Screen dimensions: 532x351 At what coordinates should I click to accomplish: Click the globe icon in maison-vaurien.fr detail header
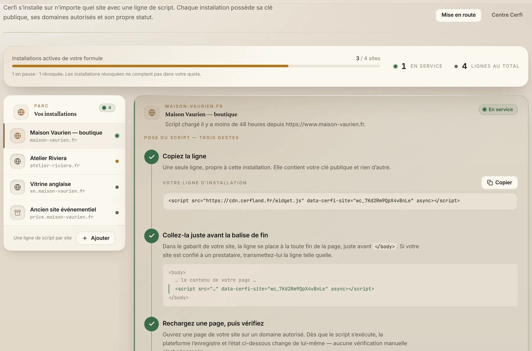tap(152, 113)
